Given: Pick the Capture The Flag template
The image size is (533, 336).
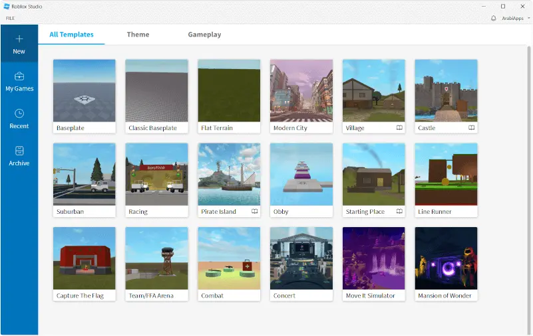Looking at the screenshot, I should pyautogui.click(x=84, y=258).
